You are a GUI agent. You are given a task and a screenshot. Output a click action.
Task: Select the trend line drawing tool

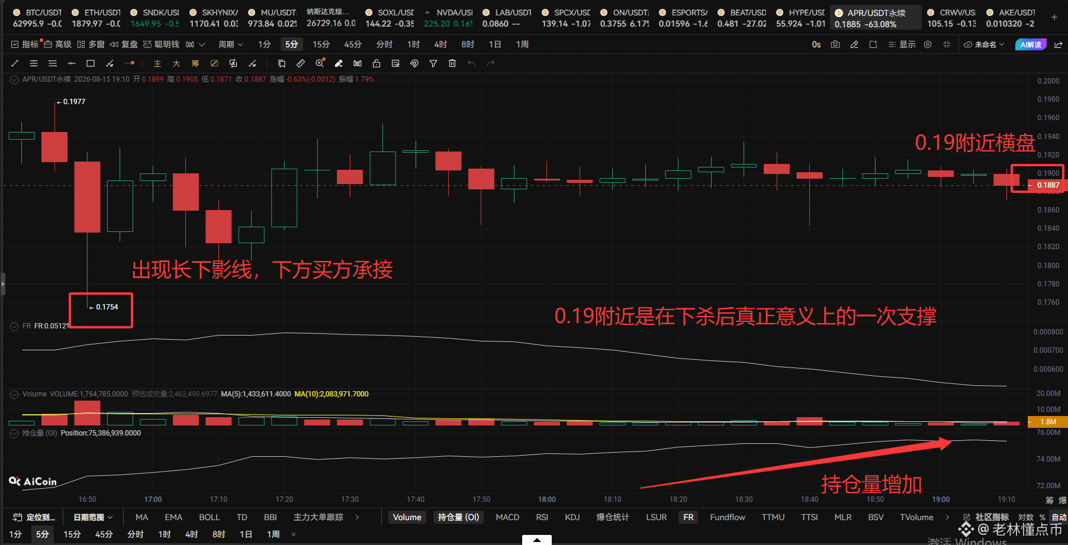15,63
